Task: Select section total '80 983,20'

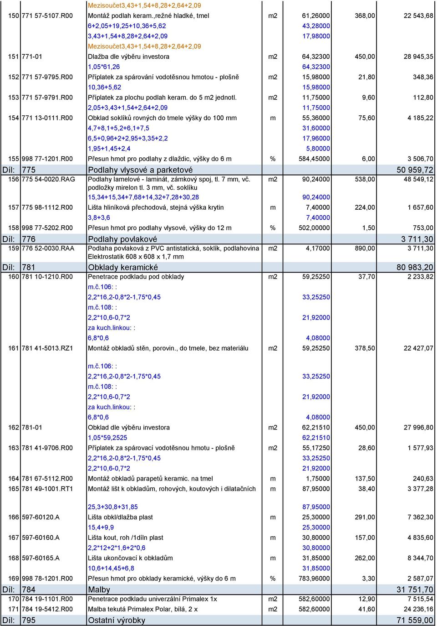Action: click(x=415, y=267)
